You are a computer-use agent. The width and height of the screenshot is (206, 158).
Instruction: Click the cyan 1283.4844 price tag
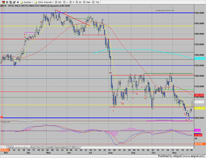pyautogui.click(x=199, y=58)
